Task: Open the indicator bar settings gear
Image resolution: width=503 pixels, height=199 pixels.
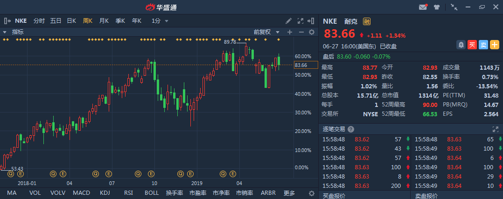Action: [x=311, y=193]
